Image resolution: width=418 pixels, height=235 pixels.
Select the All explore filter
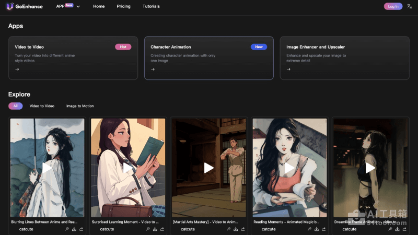15,106
